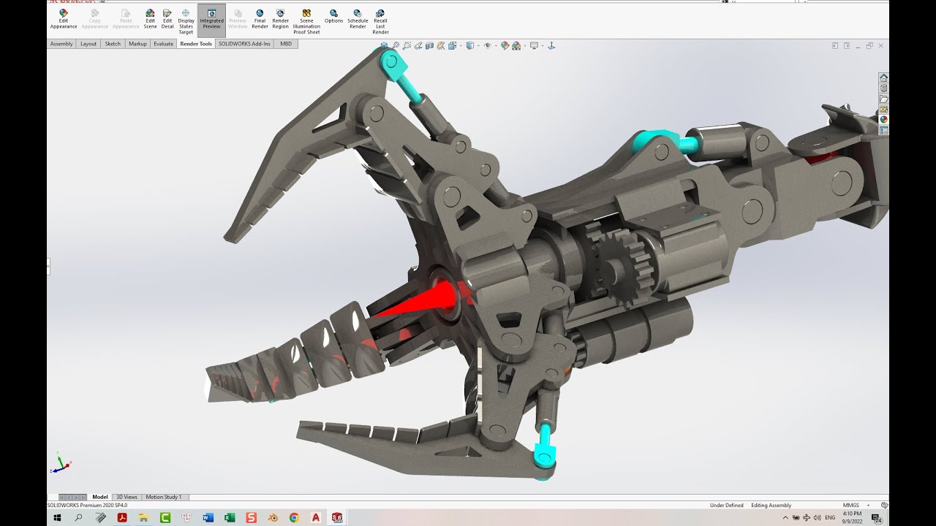Open Edit Decal tool
Image resolution: width=936 pixels, height=526 pixels.
167,18
